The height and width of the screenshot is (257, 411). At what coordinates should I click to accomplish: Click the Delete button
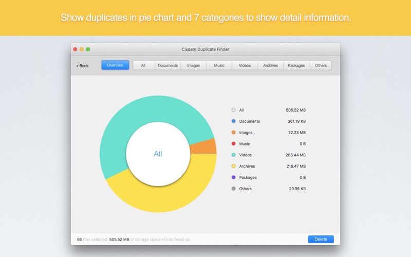click(x=321, y=239)
